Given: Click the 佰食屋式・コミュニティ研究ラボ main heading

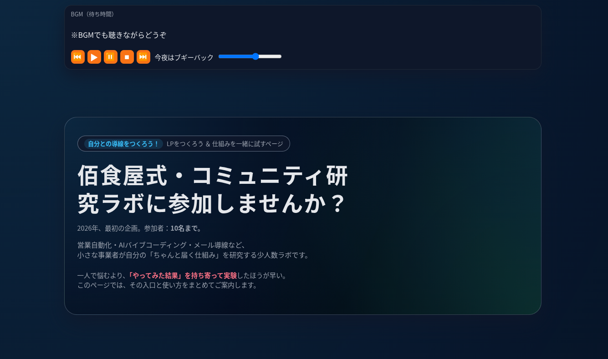Looking at the screenshot, I should 213,189.
